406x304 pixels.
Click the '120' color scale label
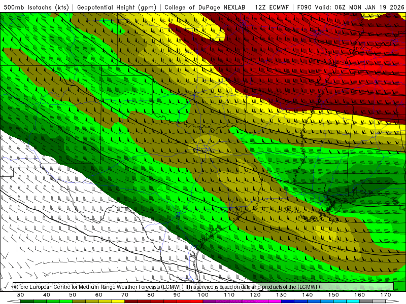click(x=255, y=295)
